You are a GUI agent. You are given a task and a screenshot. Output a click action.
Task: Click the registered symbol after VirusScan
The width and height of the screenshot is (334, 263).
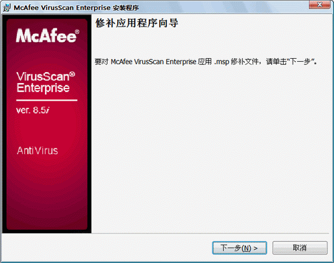[x=72, y=74]
